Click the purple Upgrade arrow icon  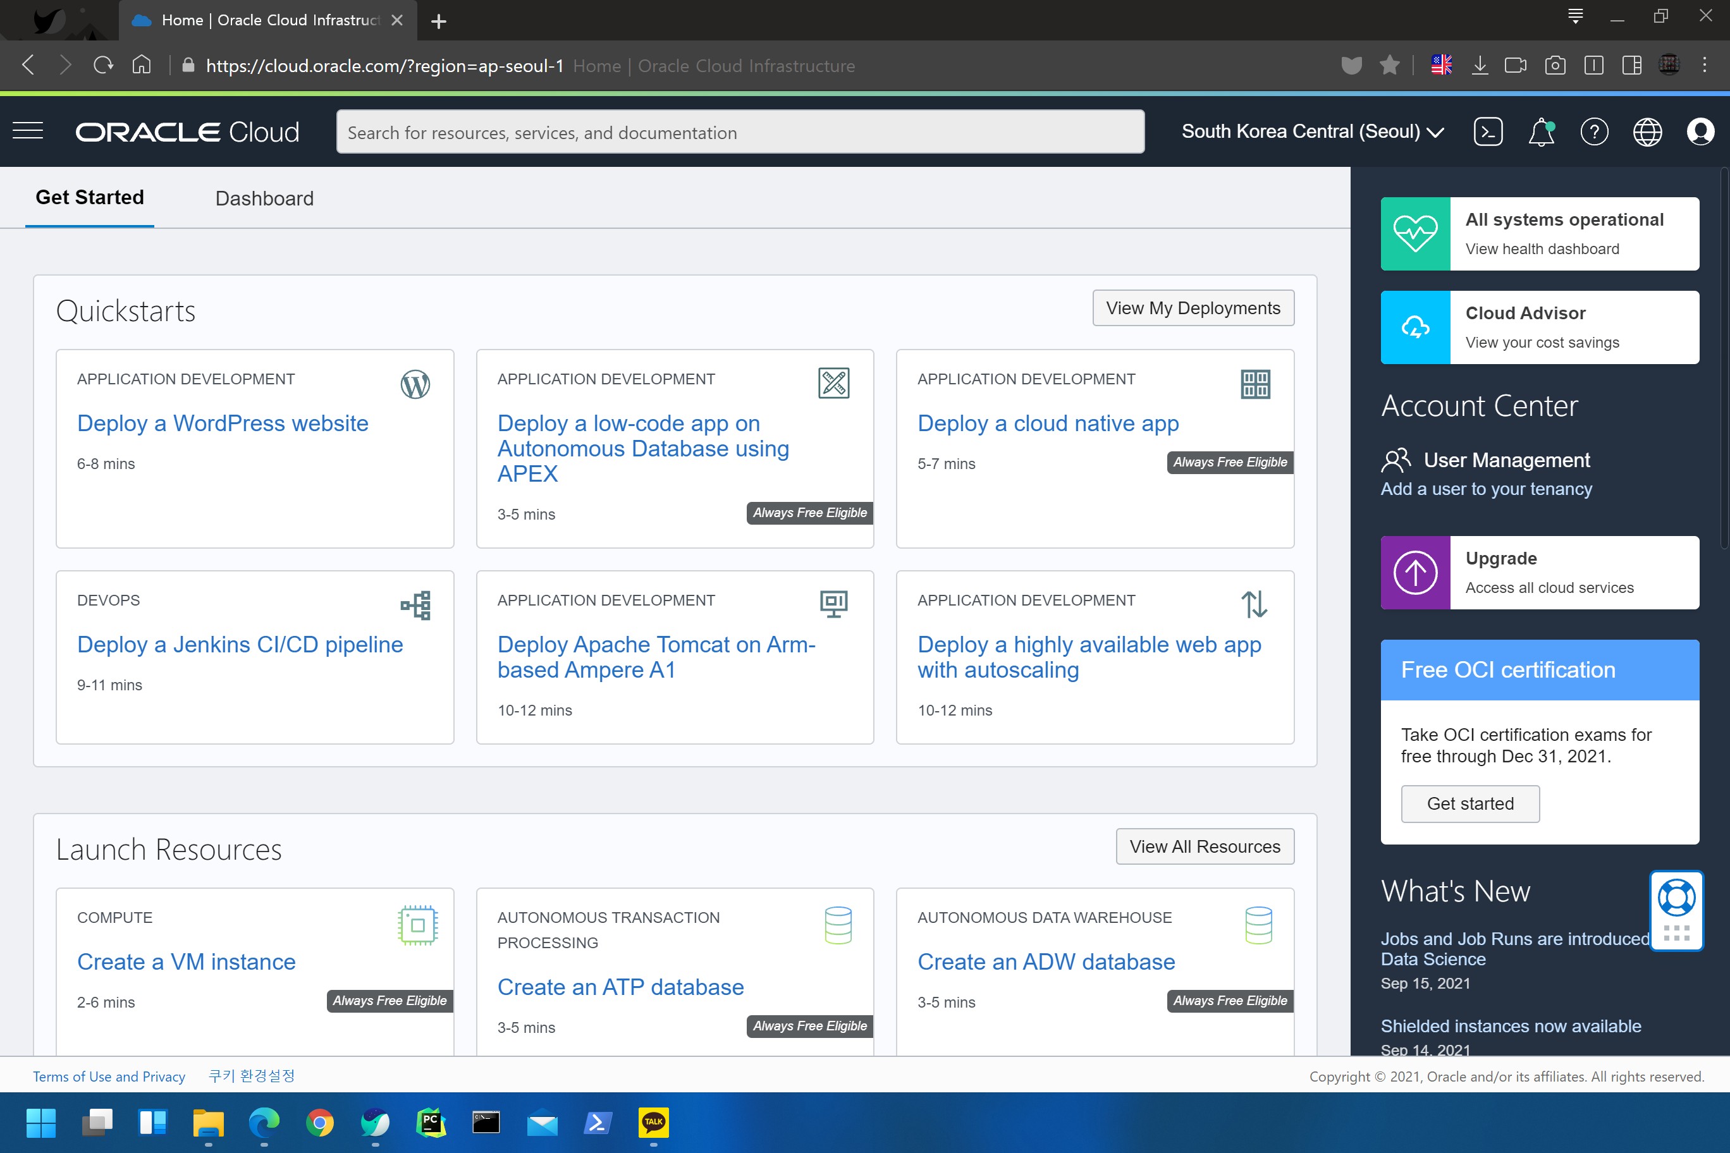(x=1415, y=573)
